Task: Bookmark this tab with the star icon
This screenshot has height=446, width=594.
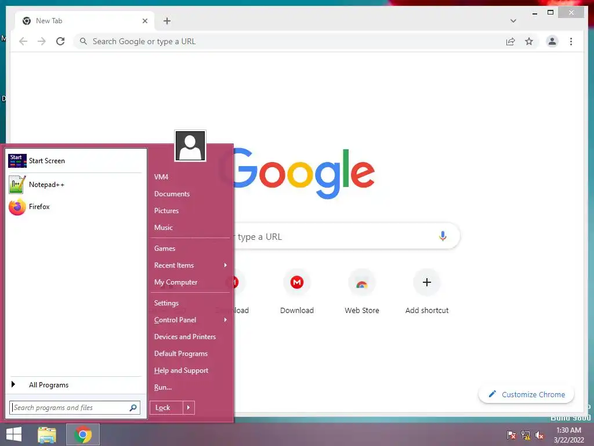Action: tap(529, 41)
